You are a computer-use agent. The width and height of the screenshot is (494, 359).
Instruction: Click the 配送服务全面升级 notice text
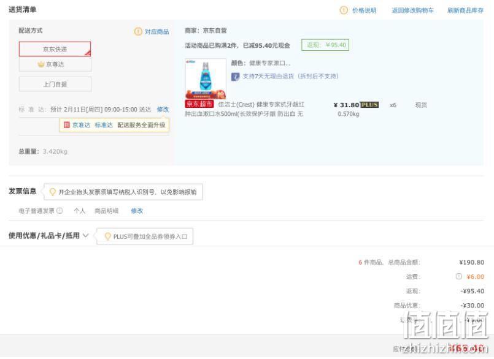(141, 125)
